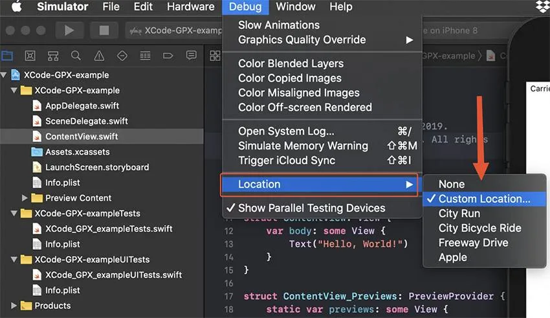Click the Run play button in Xcode toolbar
The image size is (550, 318).
pyautogui.click(x=69, y=30)
